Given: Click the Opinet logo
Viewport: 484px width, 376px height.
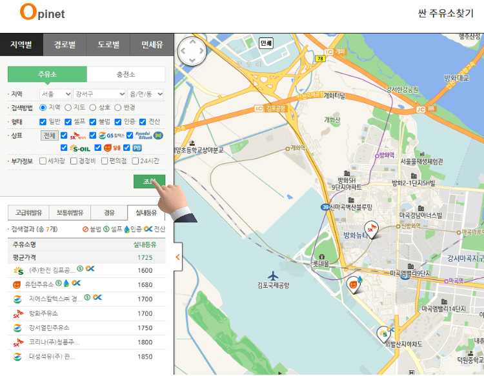Looking at the screenshot, I should 43,12.
